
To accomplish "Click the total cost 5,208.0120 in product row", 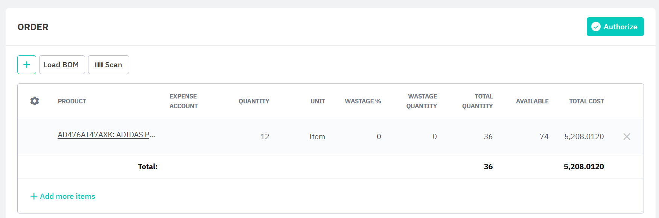I will click(x=584, y=136).
